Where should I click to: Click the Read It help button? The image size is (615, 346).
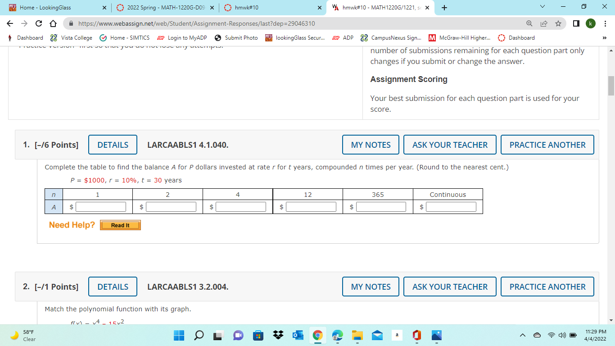click(x=120, y=225)
